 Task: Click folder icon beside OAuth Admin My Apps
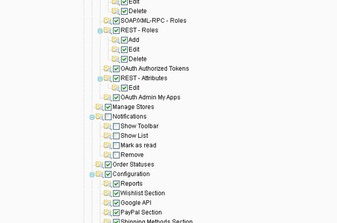tap(108, 98)
